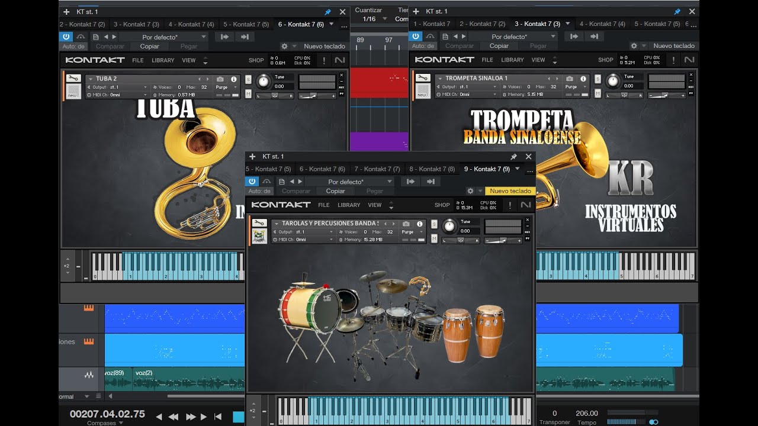Click drum kit thumbnail under wrench in percussion instrument
The image size is (758, 426).
pos(259,236)
